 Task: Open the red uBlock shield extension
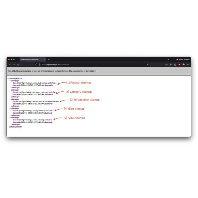179,65
